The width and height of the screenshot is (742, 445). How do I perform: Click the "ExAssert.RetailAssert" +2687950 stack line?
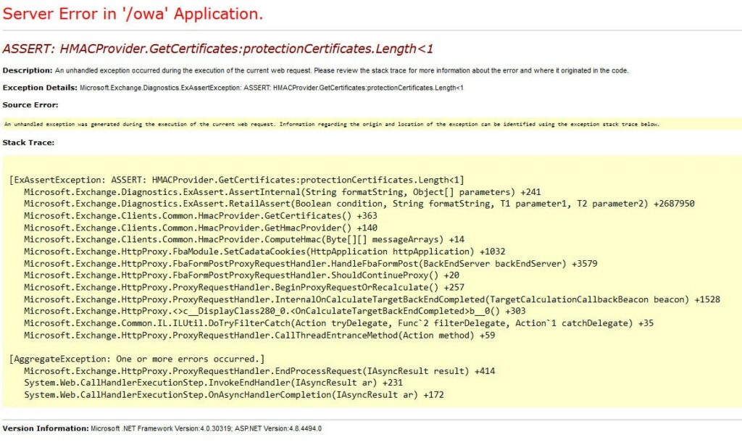[359, 204]
